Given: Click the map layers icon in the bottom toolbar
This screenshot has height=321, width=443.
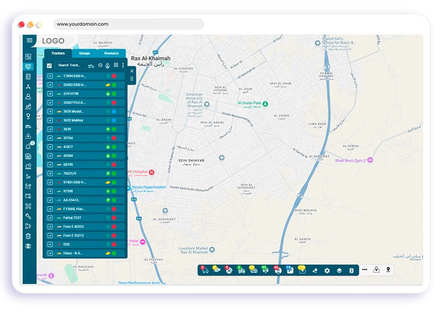Looking at the screenshot, I should (339, 271).
